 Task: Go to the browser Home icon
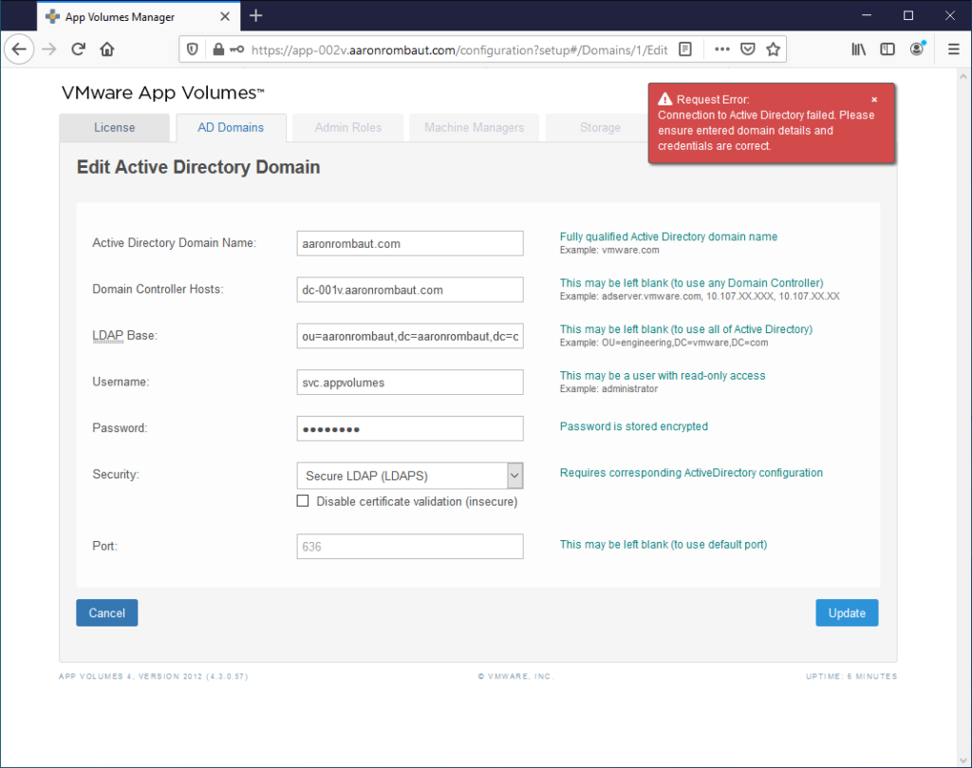pos(107,49)
